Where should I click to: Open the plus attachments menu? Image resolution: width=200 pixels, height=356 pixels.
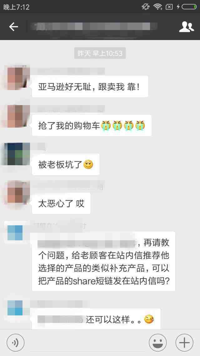tap(184, 343)
